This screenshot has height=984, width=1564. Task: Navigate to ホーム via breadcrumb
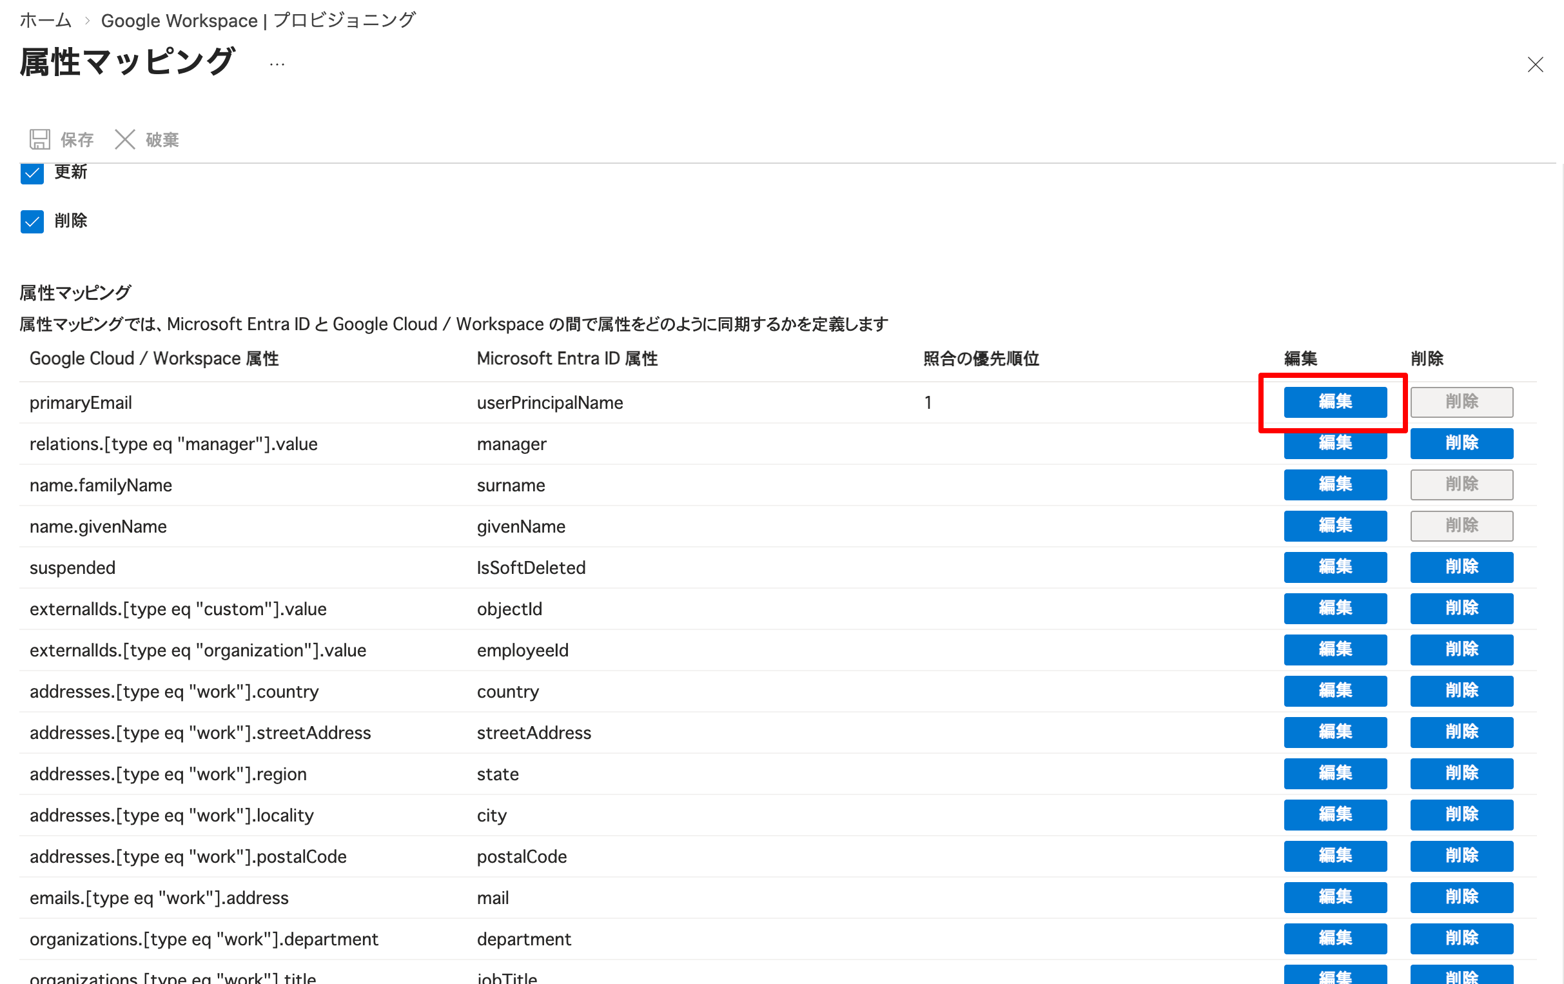(45, 20)
